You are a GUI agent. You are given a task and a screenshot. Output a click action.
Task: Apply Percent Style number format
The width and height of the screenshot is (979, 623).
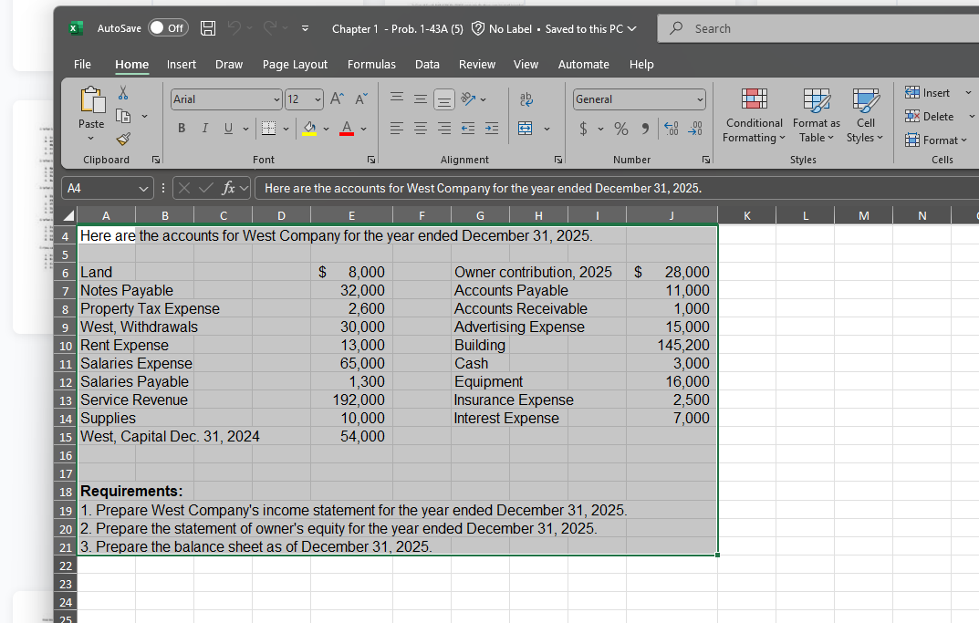tap(620, 129)
